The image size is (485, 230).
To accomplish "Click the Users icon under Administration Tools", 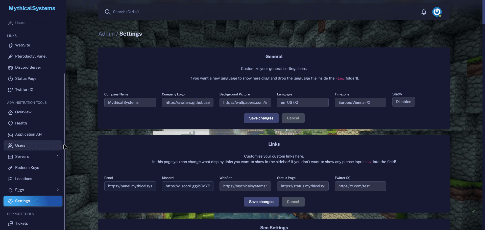I will [10, 146].
